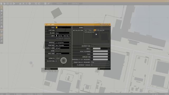Open the Unit dropdown showing Hunter [NATO]
This screenshot has width=169, height=95.
point(63,36)
